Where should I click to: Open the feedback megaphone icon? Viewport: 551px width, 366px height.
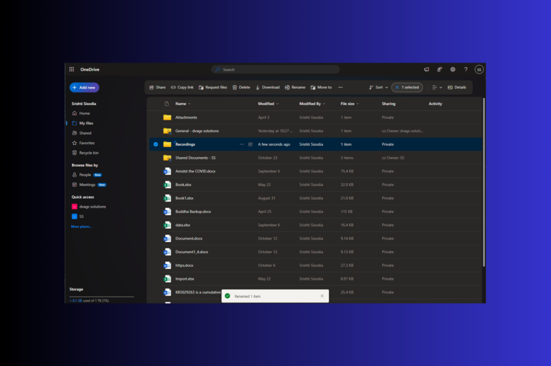[426, 69]
